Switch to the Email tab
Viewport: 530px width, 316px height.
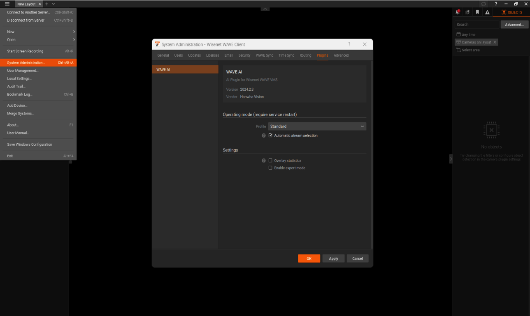[x=229, y=55]
